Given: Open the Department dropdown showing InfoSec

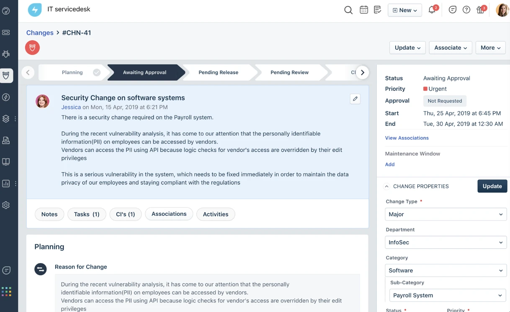Looking at the screenshot, I should point(446,242).
